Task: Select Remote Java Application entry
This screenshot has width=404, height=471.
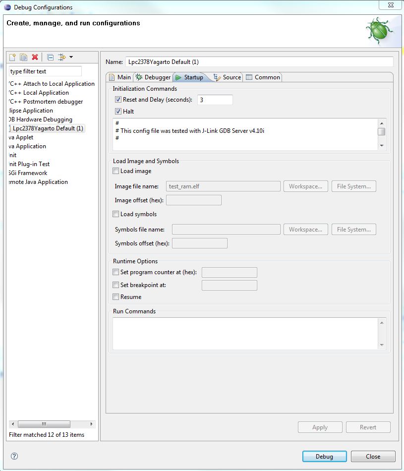Action: point(38,182)
